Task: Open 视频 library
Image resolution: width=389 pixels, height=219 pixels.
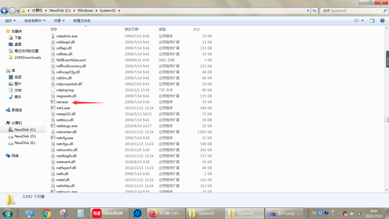Action: click(x=18, y=77)
